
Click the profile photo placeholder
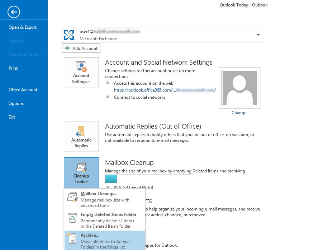[x=240, y=88]
